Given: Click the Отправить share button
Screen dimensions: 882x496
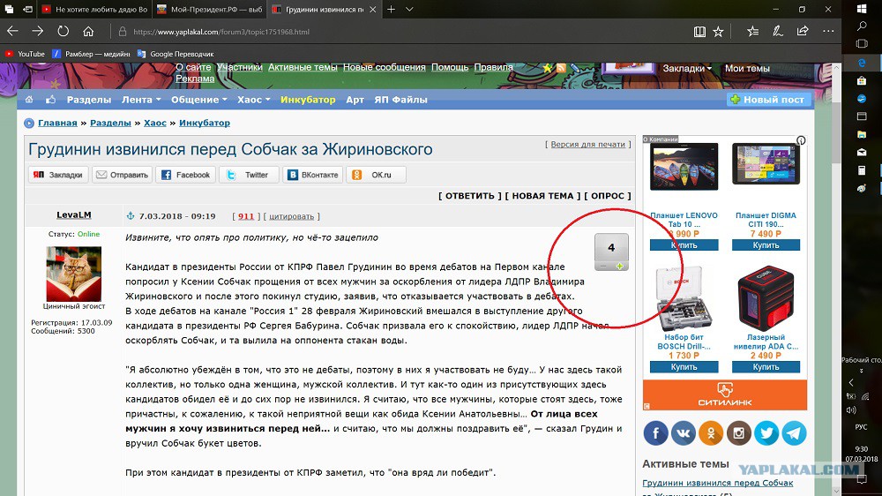Looking at the screenshot, I should [122, 175].
